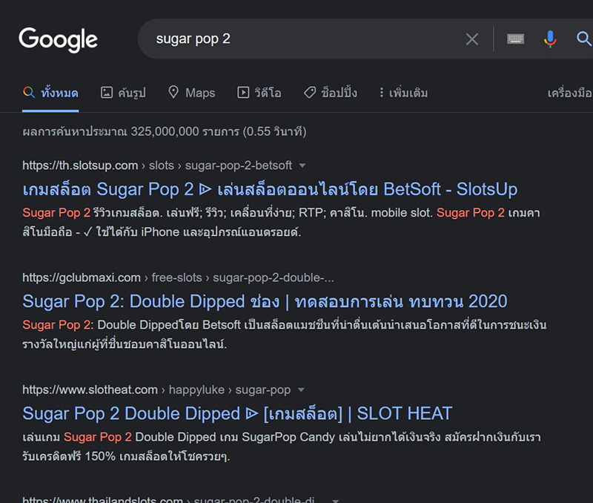Screen dimensions: 593x503
Task: Open the SLOT HEAT Sugar Pop 2 result
Action: 237,413
